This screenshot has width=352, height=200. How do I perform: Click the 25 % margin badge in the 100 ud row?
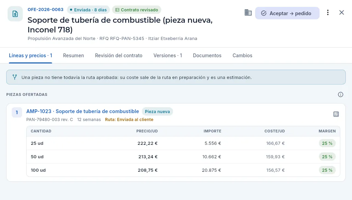pyautogui.click(x=327, y=170)
